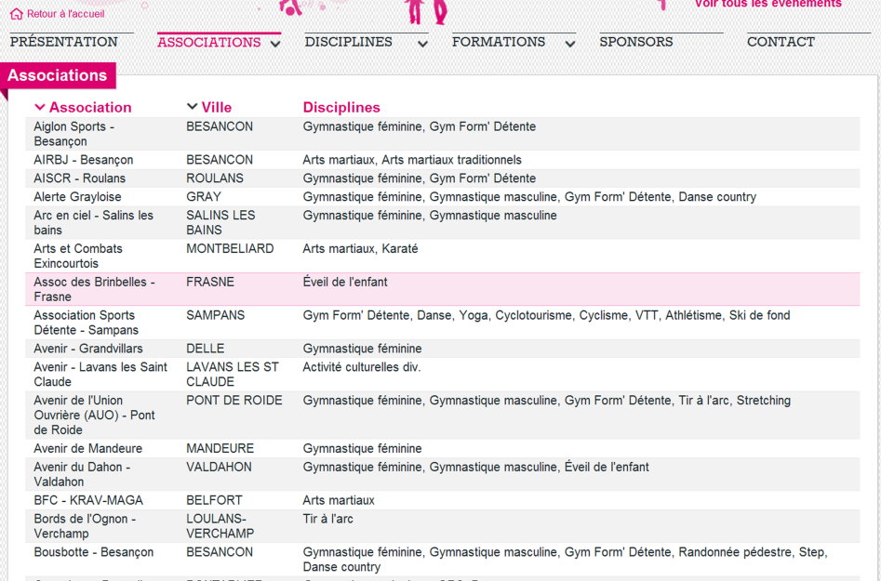
Task: Open Bords de l'Ognon - Verchamp
Action: [x=85, y=525]
